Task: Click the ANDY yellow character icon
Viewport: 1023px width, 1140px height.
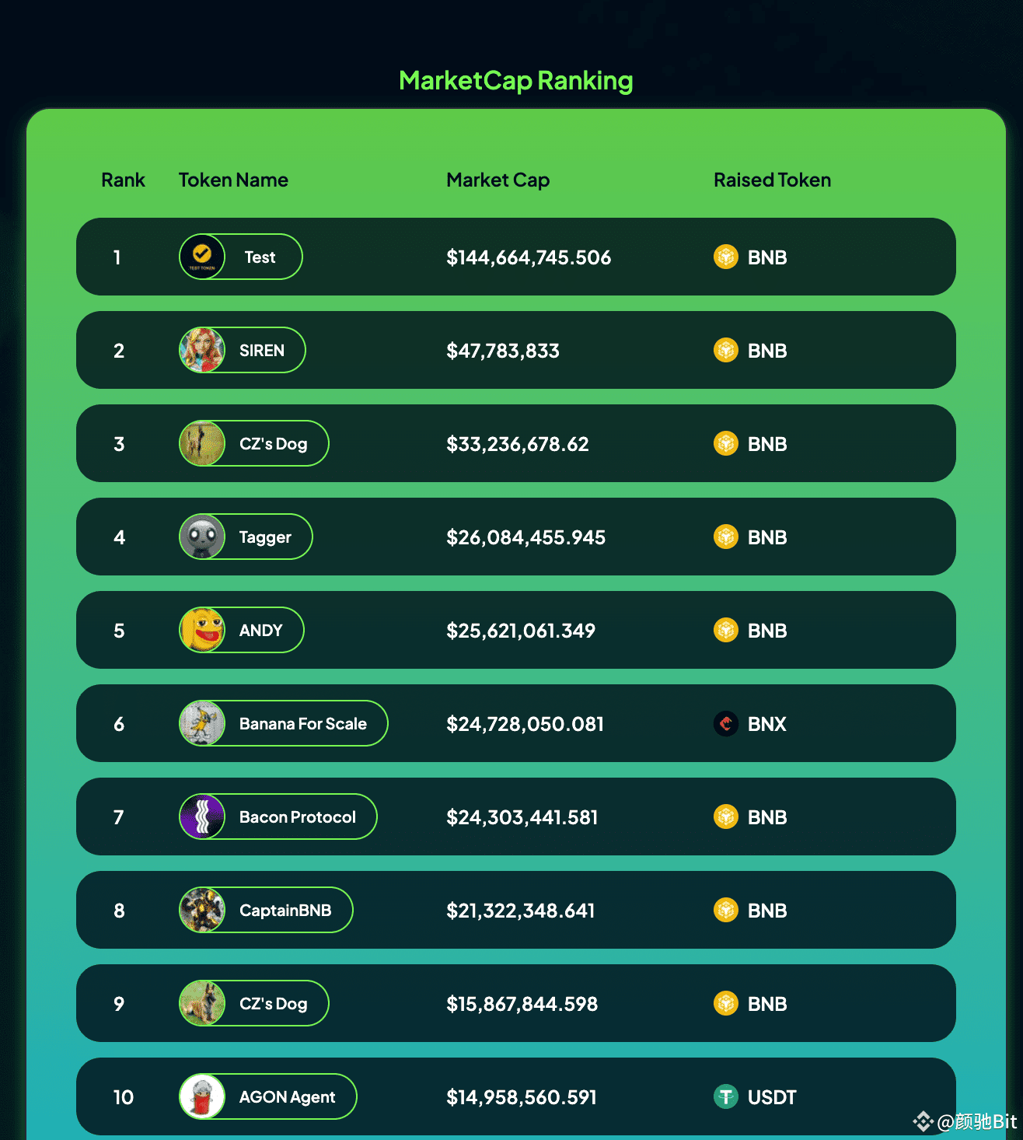Action: (x=202, y=630)
